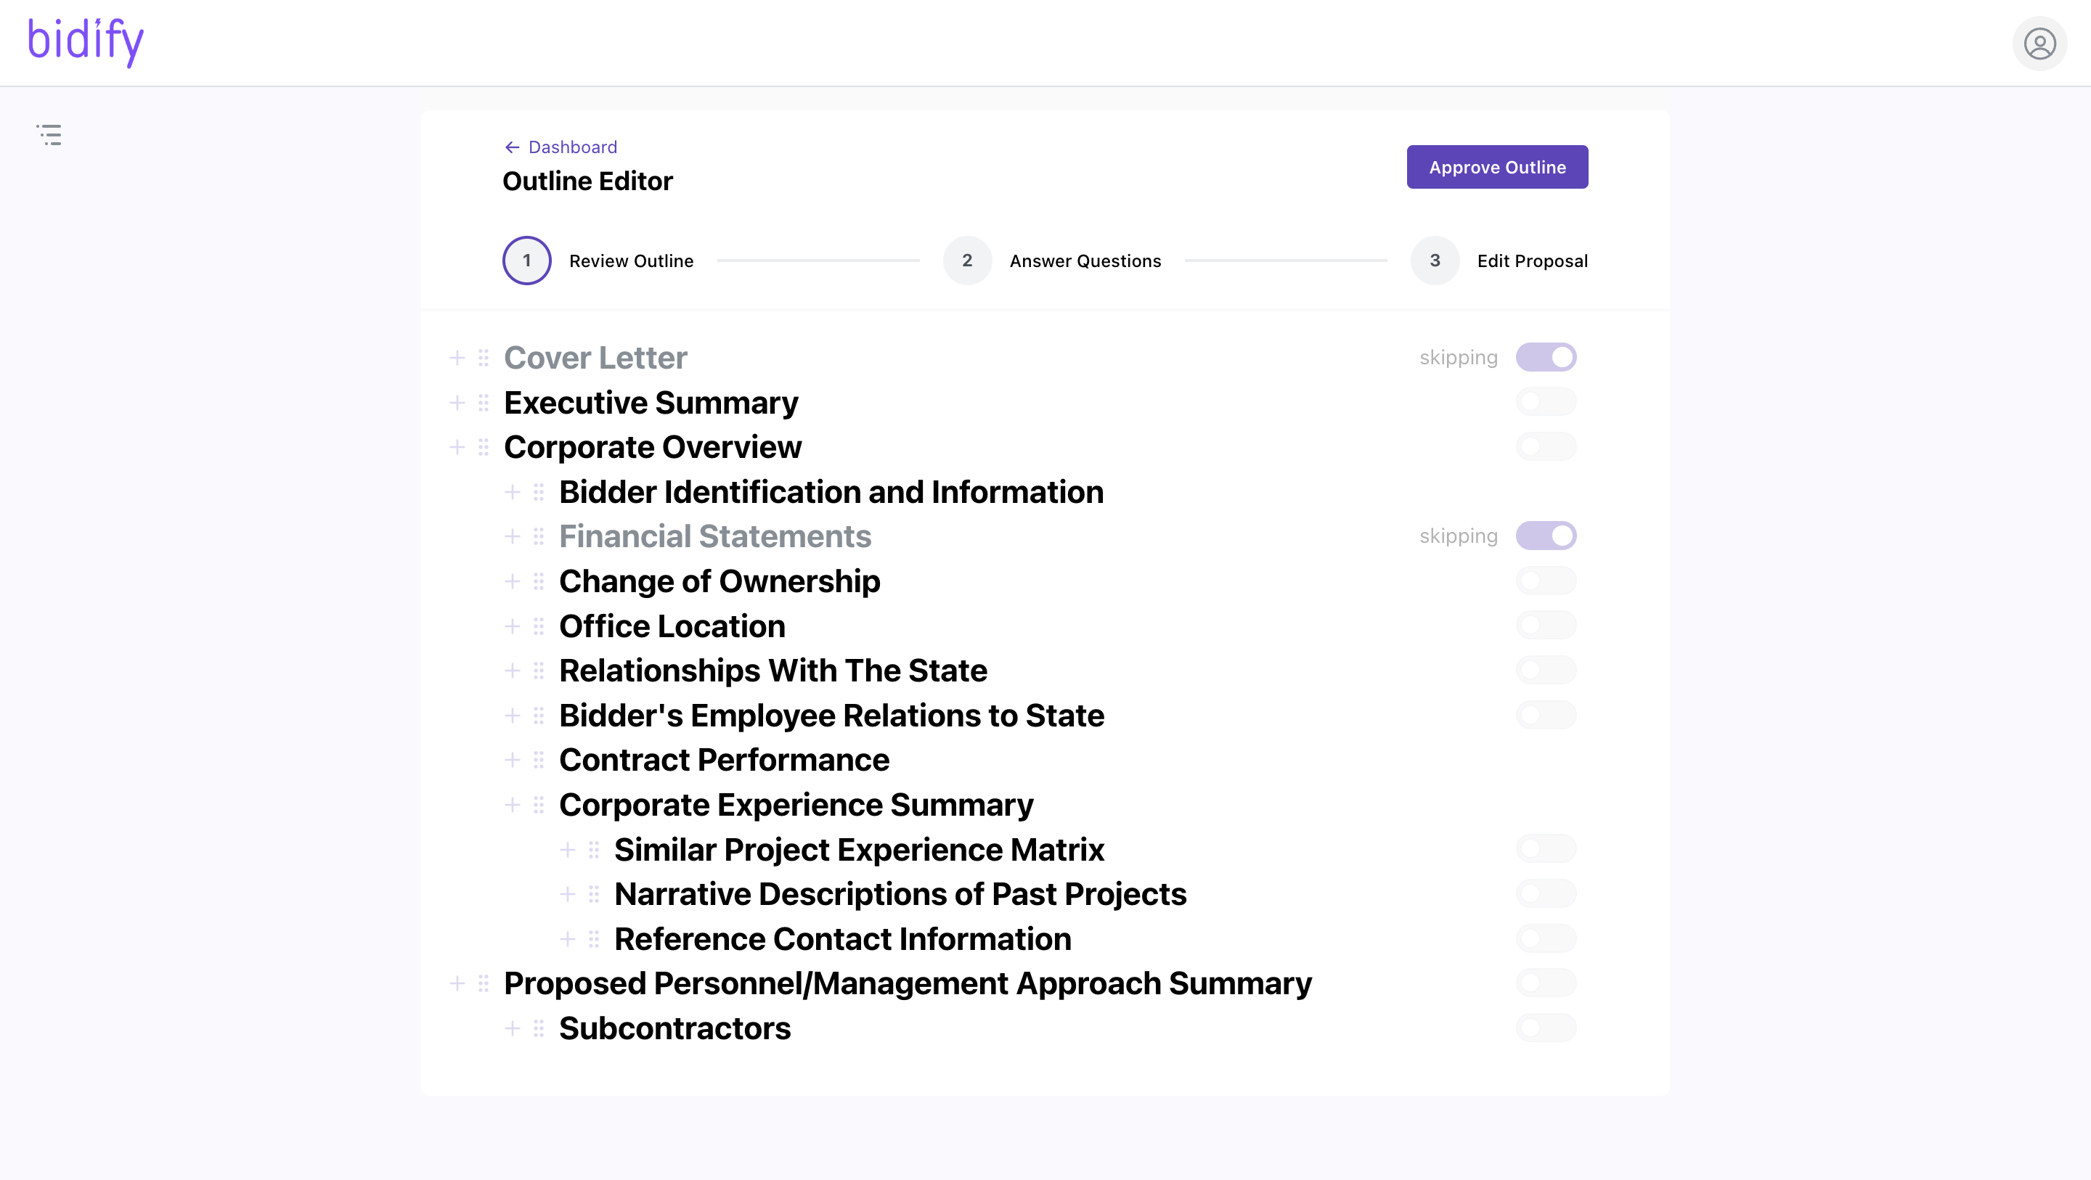Viewport: 2091px width, 1180px height.
Task: Enable skip toggle for Executive Summary
Action: click(x=1546, y=403)
